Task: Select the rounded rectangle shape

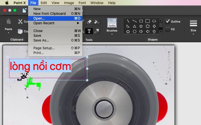Action: (148, 21)
